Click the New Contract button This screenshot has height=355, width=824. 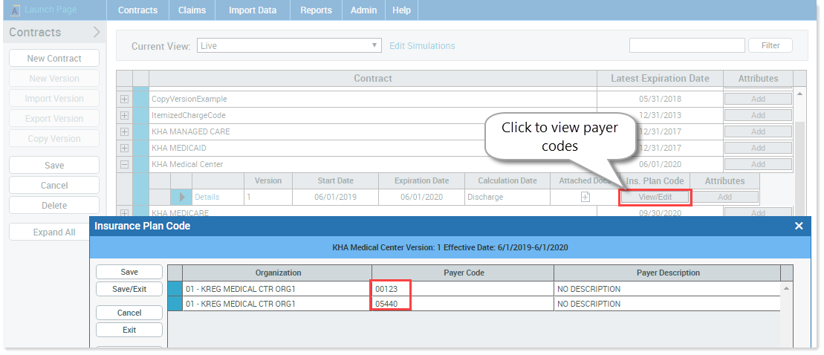coord(54,58)
